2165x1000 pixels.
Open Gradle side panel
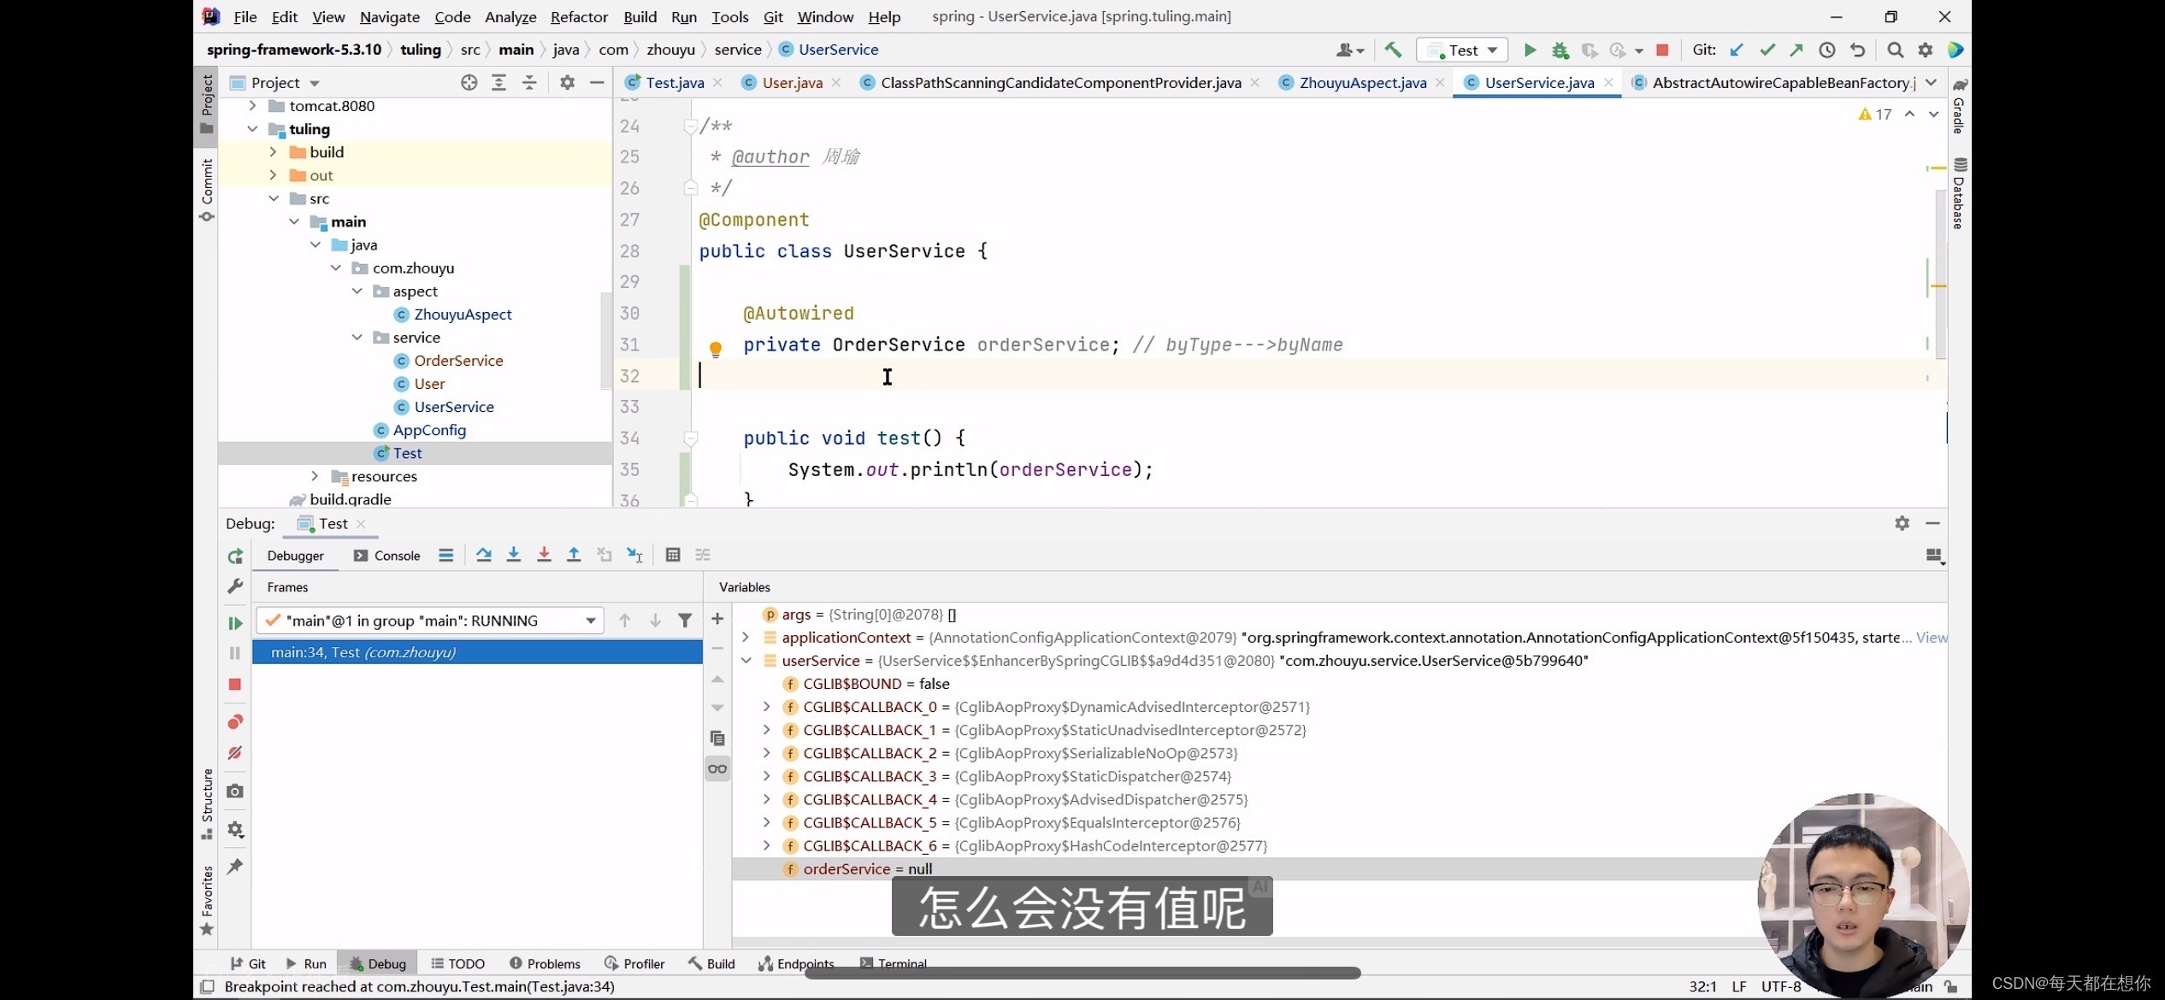1959,107
